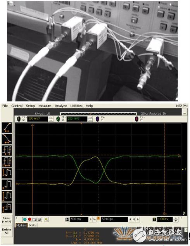190x246 pixels.
Task: Open the 500 ps/ horizontal scale field
Action: 79,219
